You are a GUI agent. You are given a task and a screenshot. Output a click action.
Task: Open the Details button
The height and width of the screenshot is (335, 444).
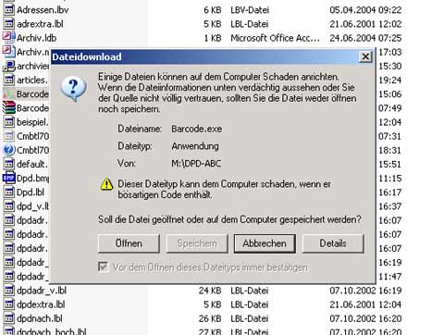[333, 243]
